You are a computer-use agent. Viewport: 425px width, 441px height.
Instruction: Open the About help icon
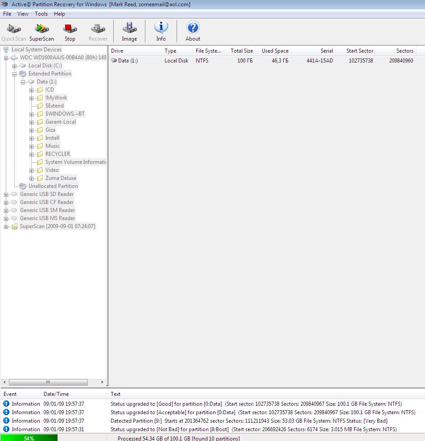[x=193, y=28]
